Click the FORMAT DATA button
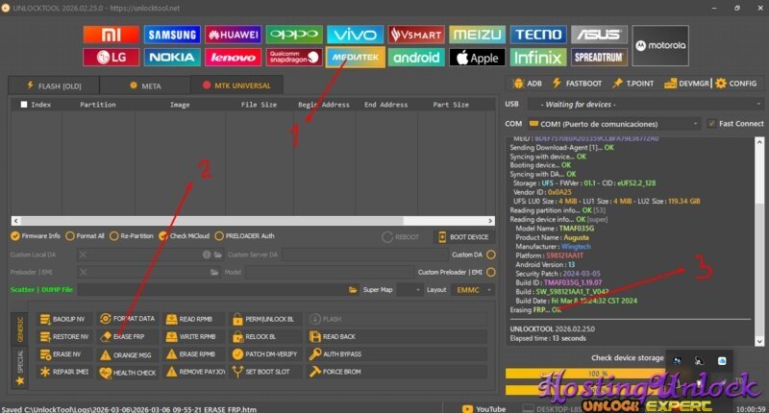 click(x=128, y=319)
